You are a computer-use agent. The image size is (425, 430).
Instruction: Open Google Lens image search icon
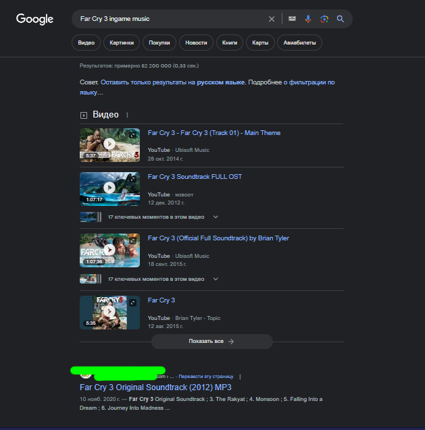324,19
